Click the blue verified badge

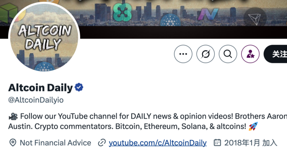[79, 87]
